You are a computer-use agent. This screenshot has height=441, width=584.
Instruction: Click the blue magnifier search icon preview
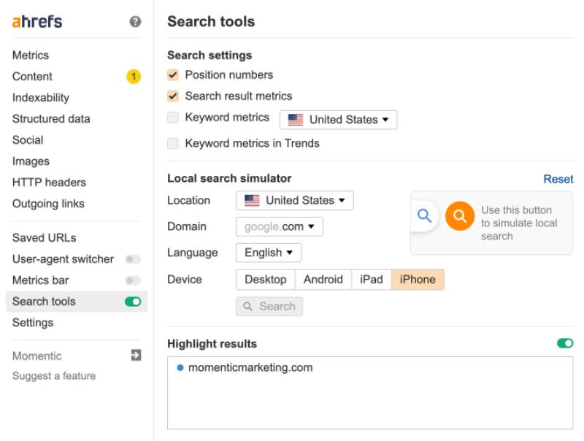[x=426, y=217]
